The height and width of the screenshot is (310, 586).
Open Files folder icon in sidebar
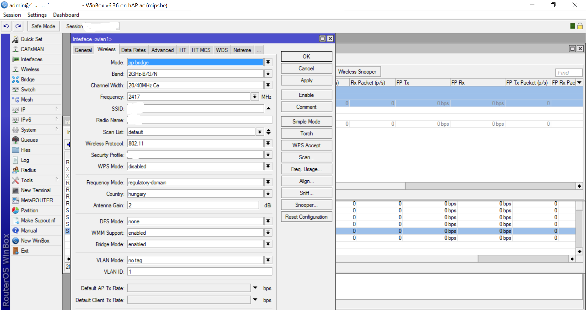[16, 150]
